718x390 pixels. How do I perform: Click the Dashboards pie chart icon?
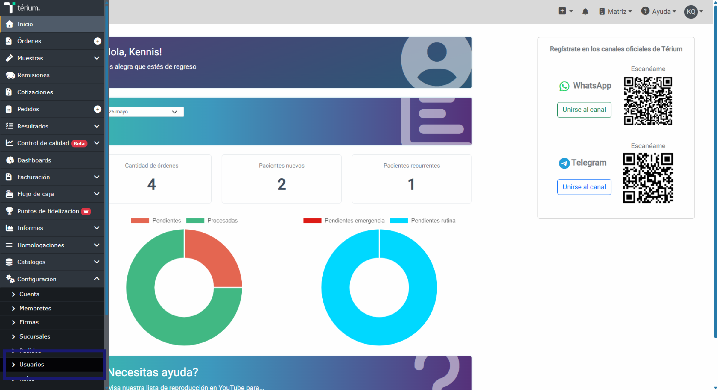pos(10,160)
